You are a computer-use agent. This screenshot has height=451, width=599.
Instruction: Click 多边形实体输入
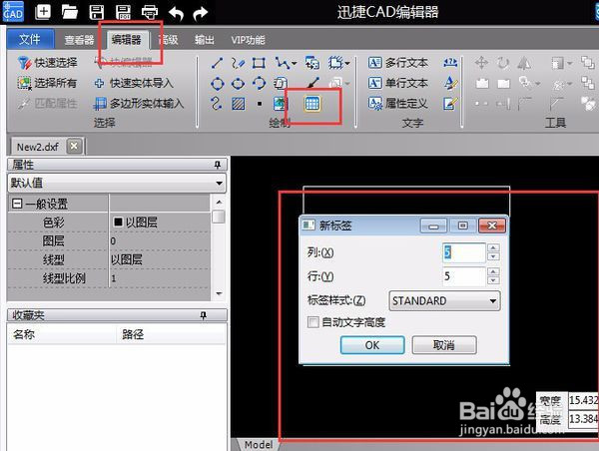[139, 103]
